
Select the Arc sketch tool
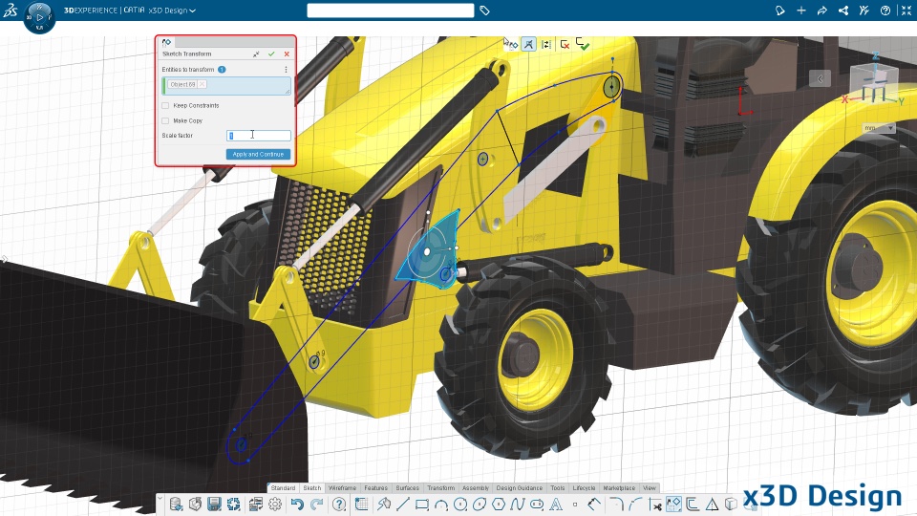point(441,505)
